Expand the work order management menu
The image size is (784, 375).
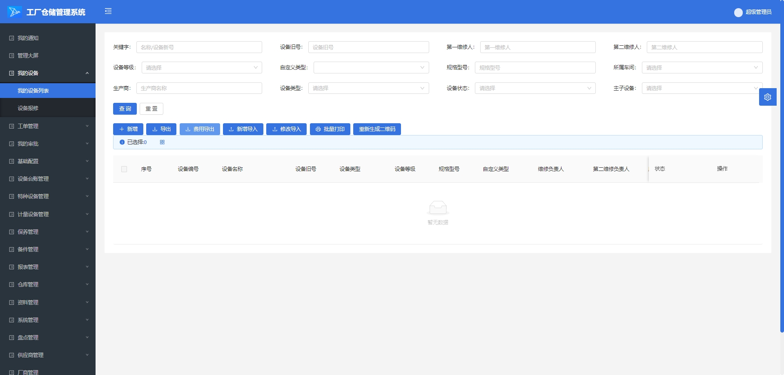click(x=48, y=126)
